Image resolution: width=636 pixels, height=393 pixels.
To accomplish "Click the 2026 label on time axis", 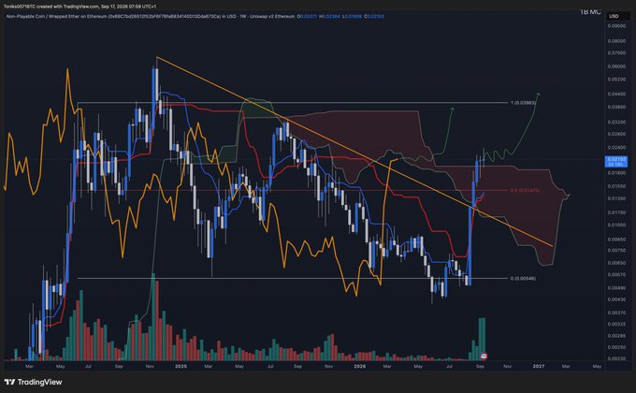I will point(360,366).
